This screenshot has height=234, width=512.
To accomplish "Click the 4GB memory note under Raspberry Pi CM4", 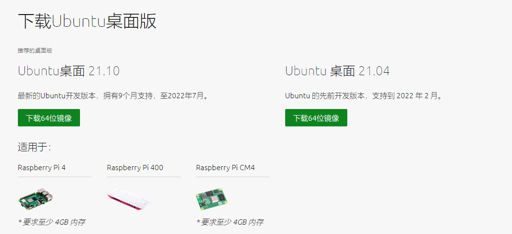I will [x=230, y=222].
